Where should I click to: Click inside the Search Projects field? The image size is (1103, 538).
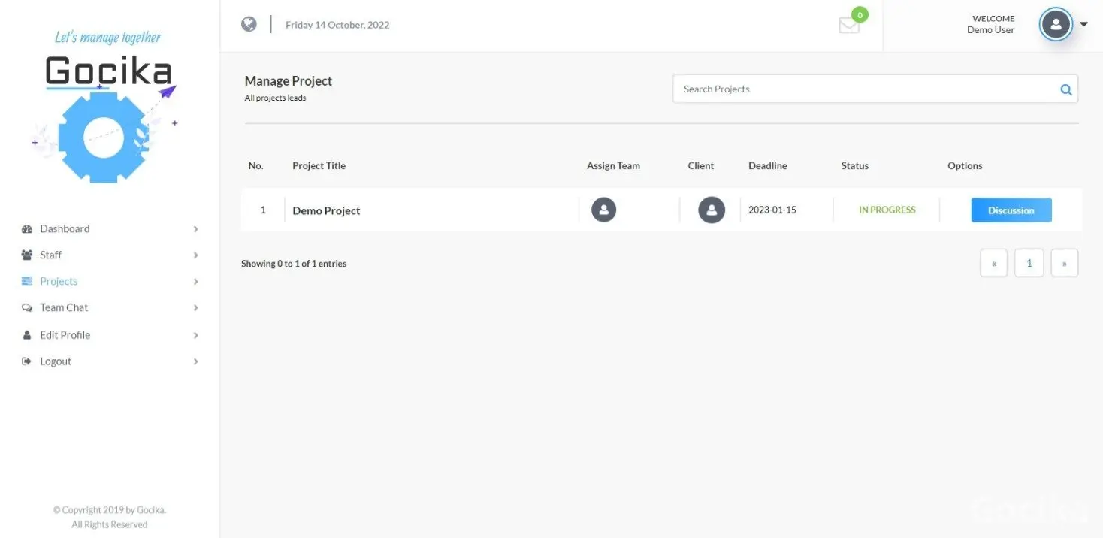tap(864, 89)
